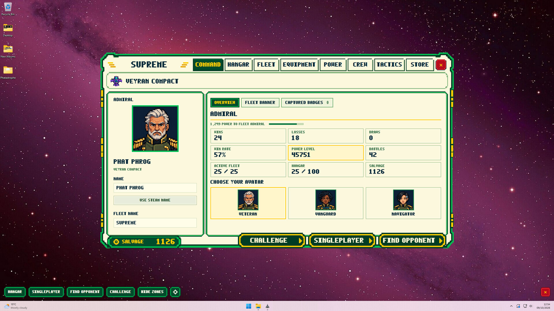Click the admiral Name input field
The height and width of the screenshot is (311, 554).
[x=155, y=188]
